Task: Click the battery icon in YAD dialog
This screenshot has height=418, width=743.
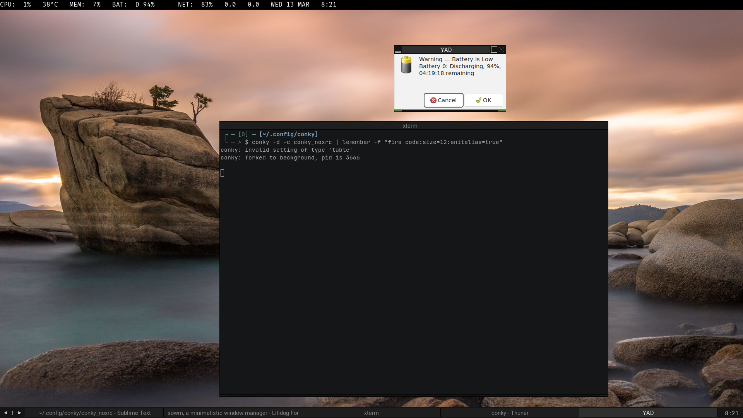Action: coord(406,65)
